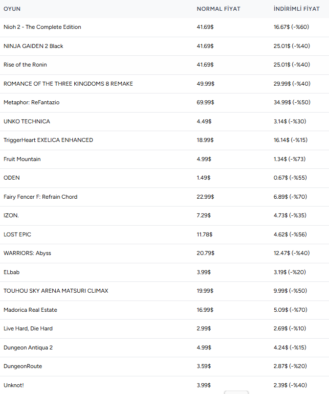
Task: Click the OYUN column header
Action: (x=12, y=9)
